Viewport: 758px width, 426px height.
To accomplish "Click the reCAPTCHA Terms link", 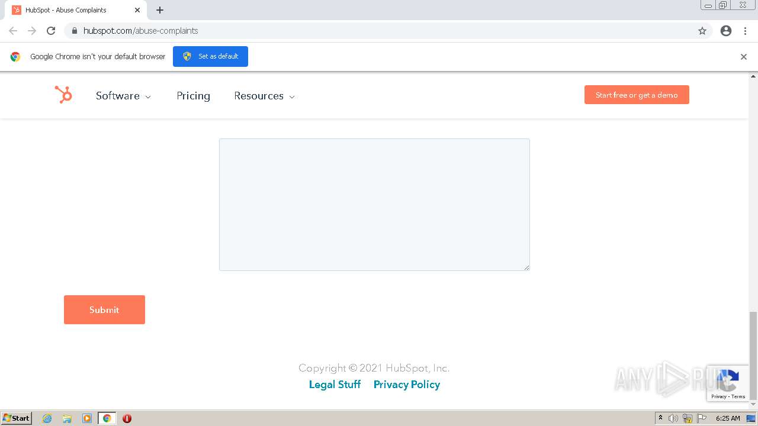I will 738,396.
